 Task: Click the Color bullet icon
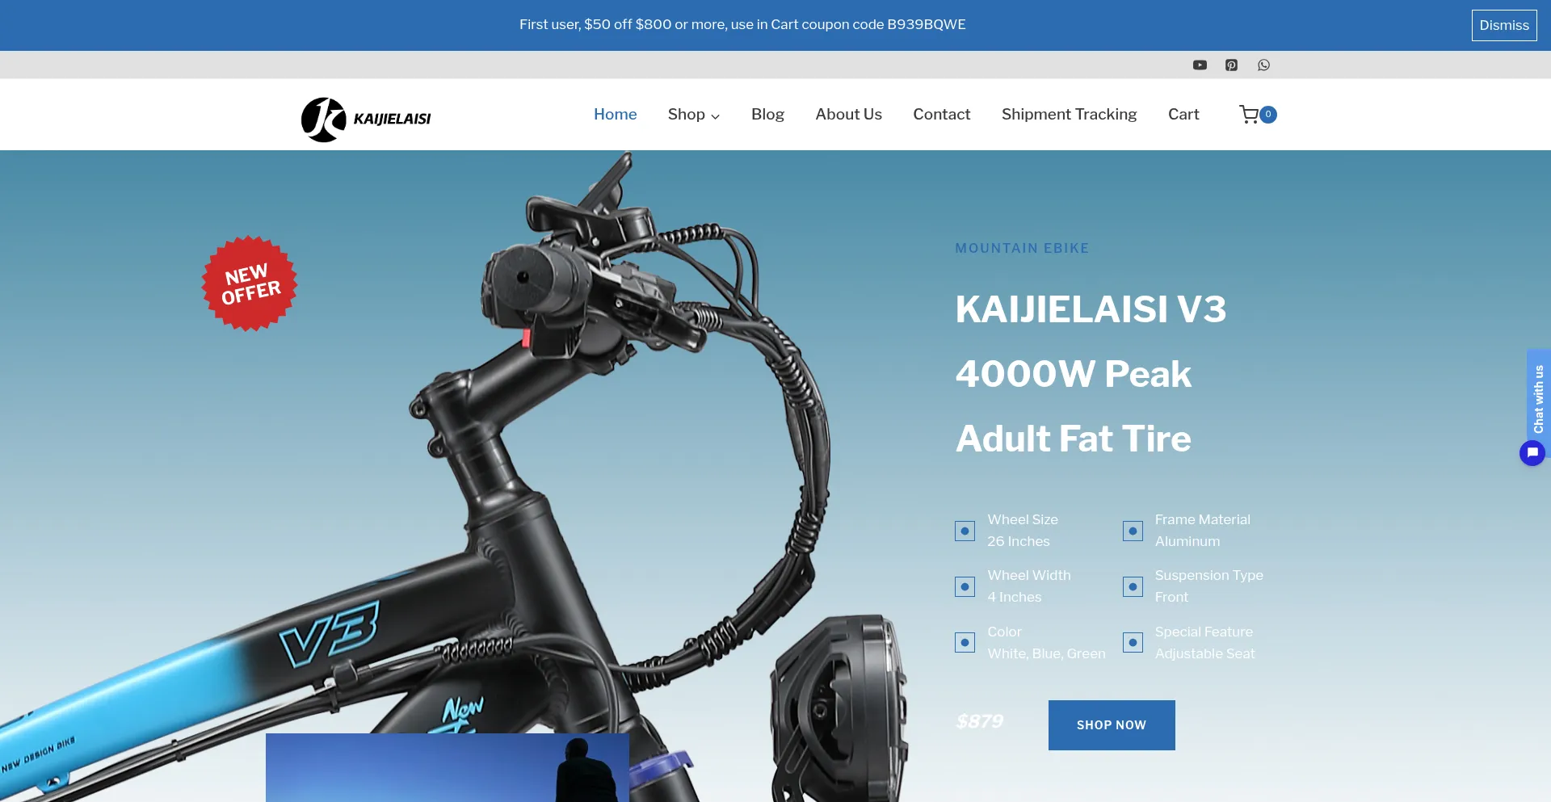pos(965,642)
